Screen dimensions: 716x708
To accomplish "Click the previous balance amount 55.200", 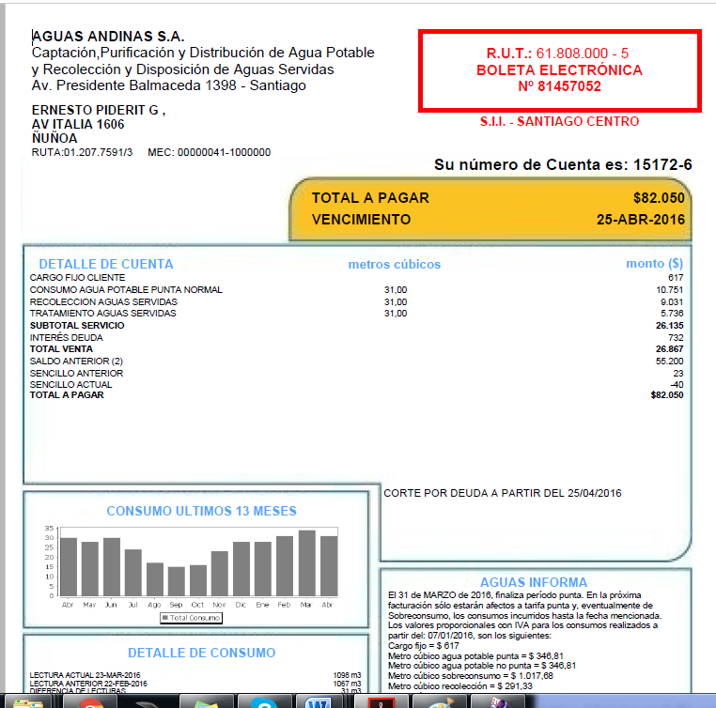I will (669, 362).
